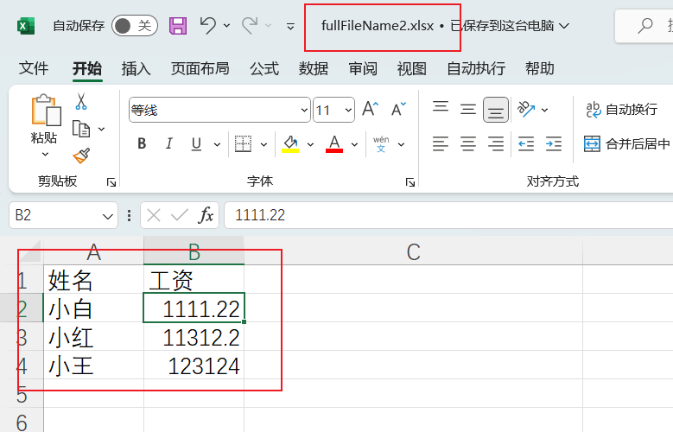The image size is (673, 432).
Task: Open phonetic guide dropdown arrow
Action: [402, 144]
